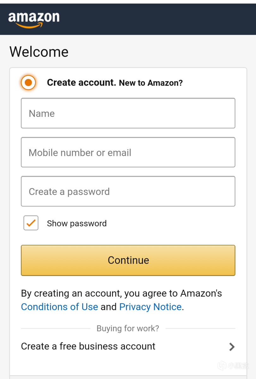
Task: Click the Name input field
Action: click(x=128, y=113)
